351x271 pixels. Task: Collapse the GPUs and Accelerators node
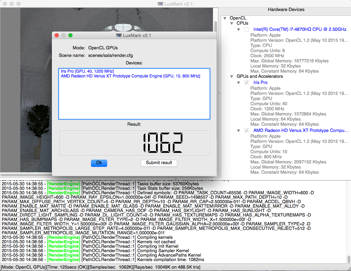tap(232, 76)
